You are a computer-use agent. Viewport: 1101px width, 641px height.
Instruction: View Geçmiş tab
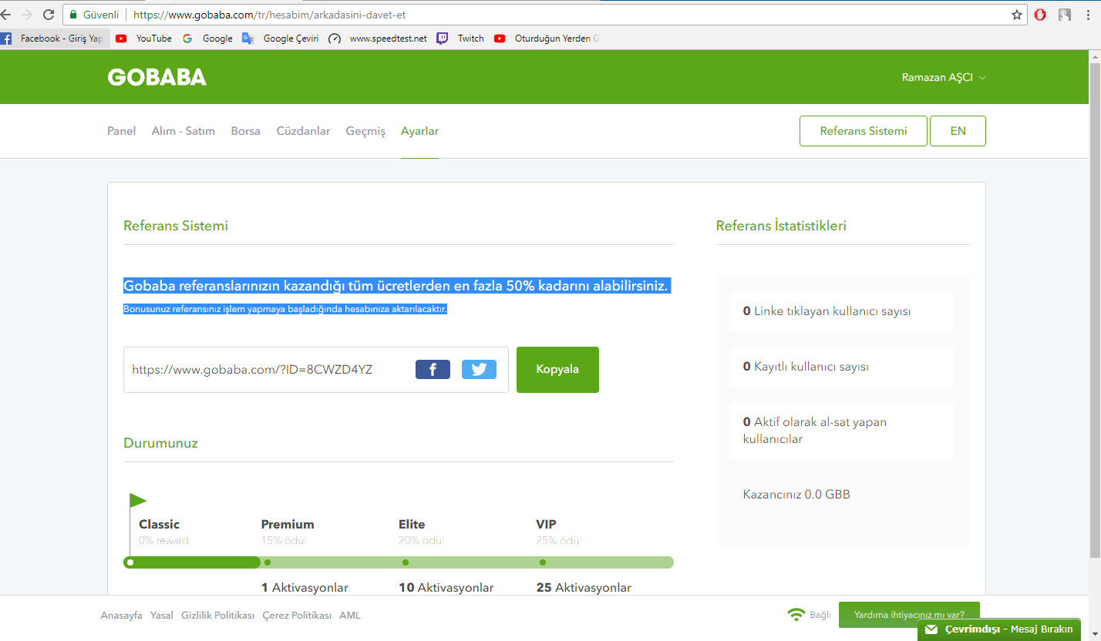click(x=365, y=131)
